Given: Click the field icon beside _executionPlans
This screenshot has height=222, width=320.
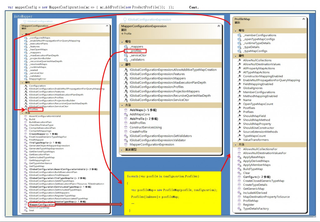Looking at the screenshot, I should pos(26,44).
